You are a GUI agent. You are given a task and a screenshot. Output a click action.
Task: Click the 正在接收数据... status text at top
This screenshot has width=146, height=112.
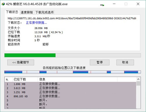[36, 23]
